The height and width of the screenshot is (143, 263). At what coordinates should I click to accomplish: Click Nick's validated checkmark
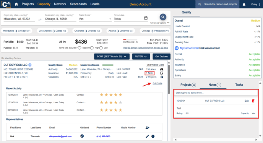coord(82,136)
